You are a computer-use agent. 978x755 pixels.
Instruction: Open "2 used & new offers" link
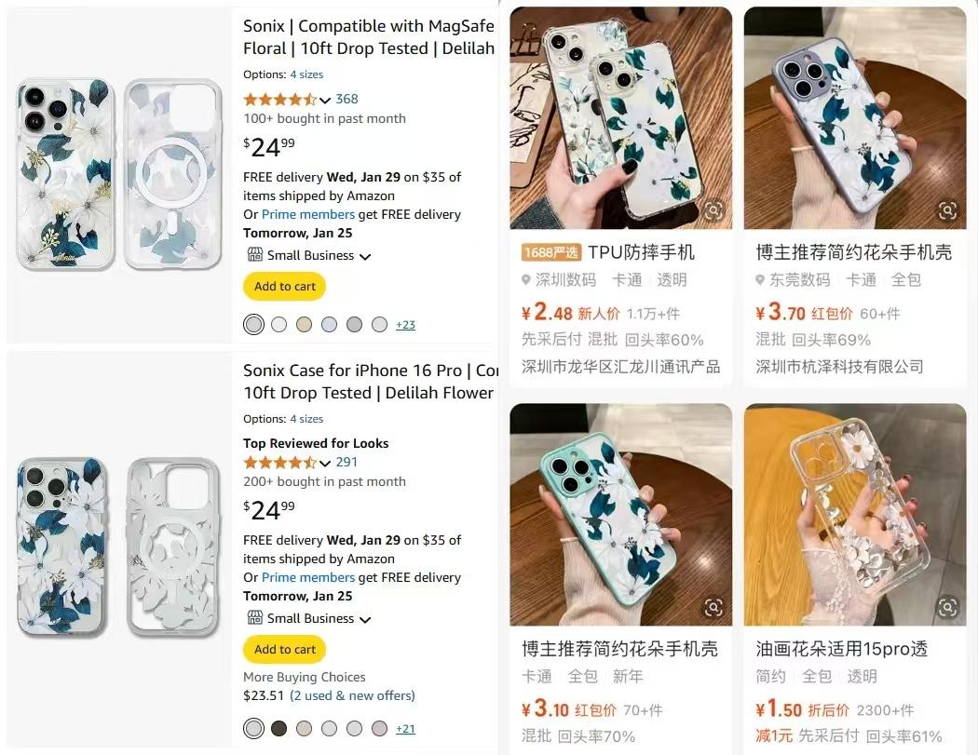pos(352,695)
